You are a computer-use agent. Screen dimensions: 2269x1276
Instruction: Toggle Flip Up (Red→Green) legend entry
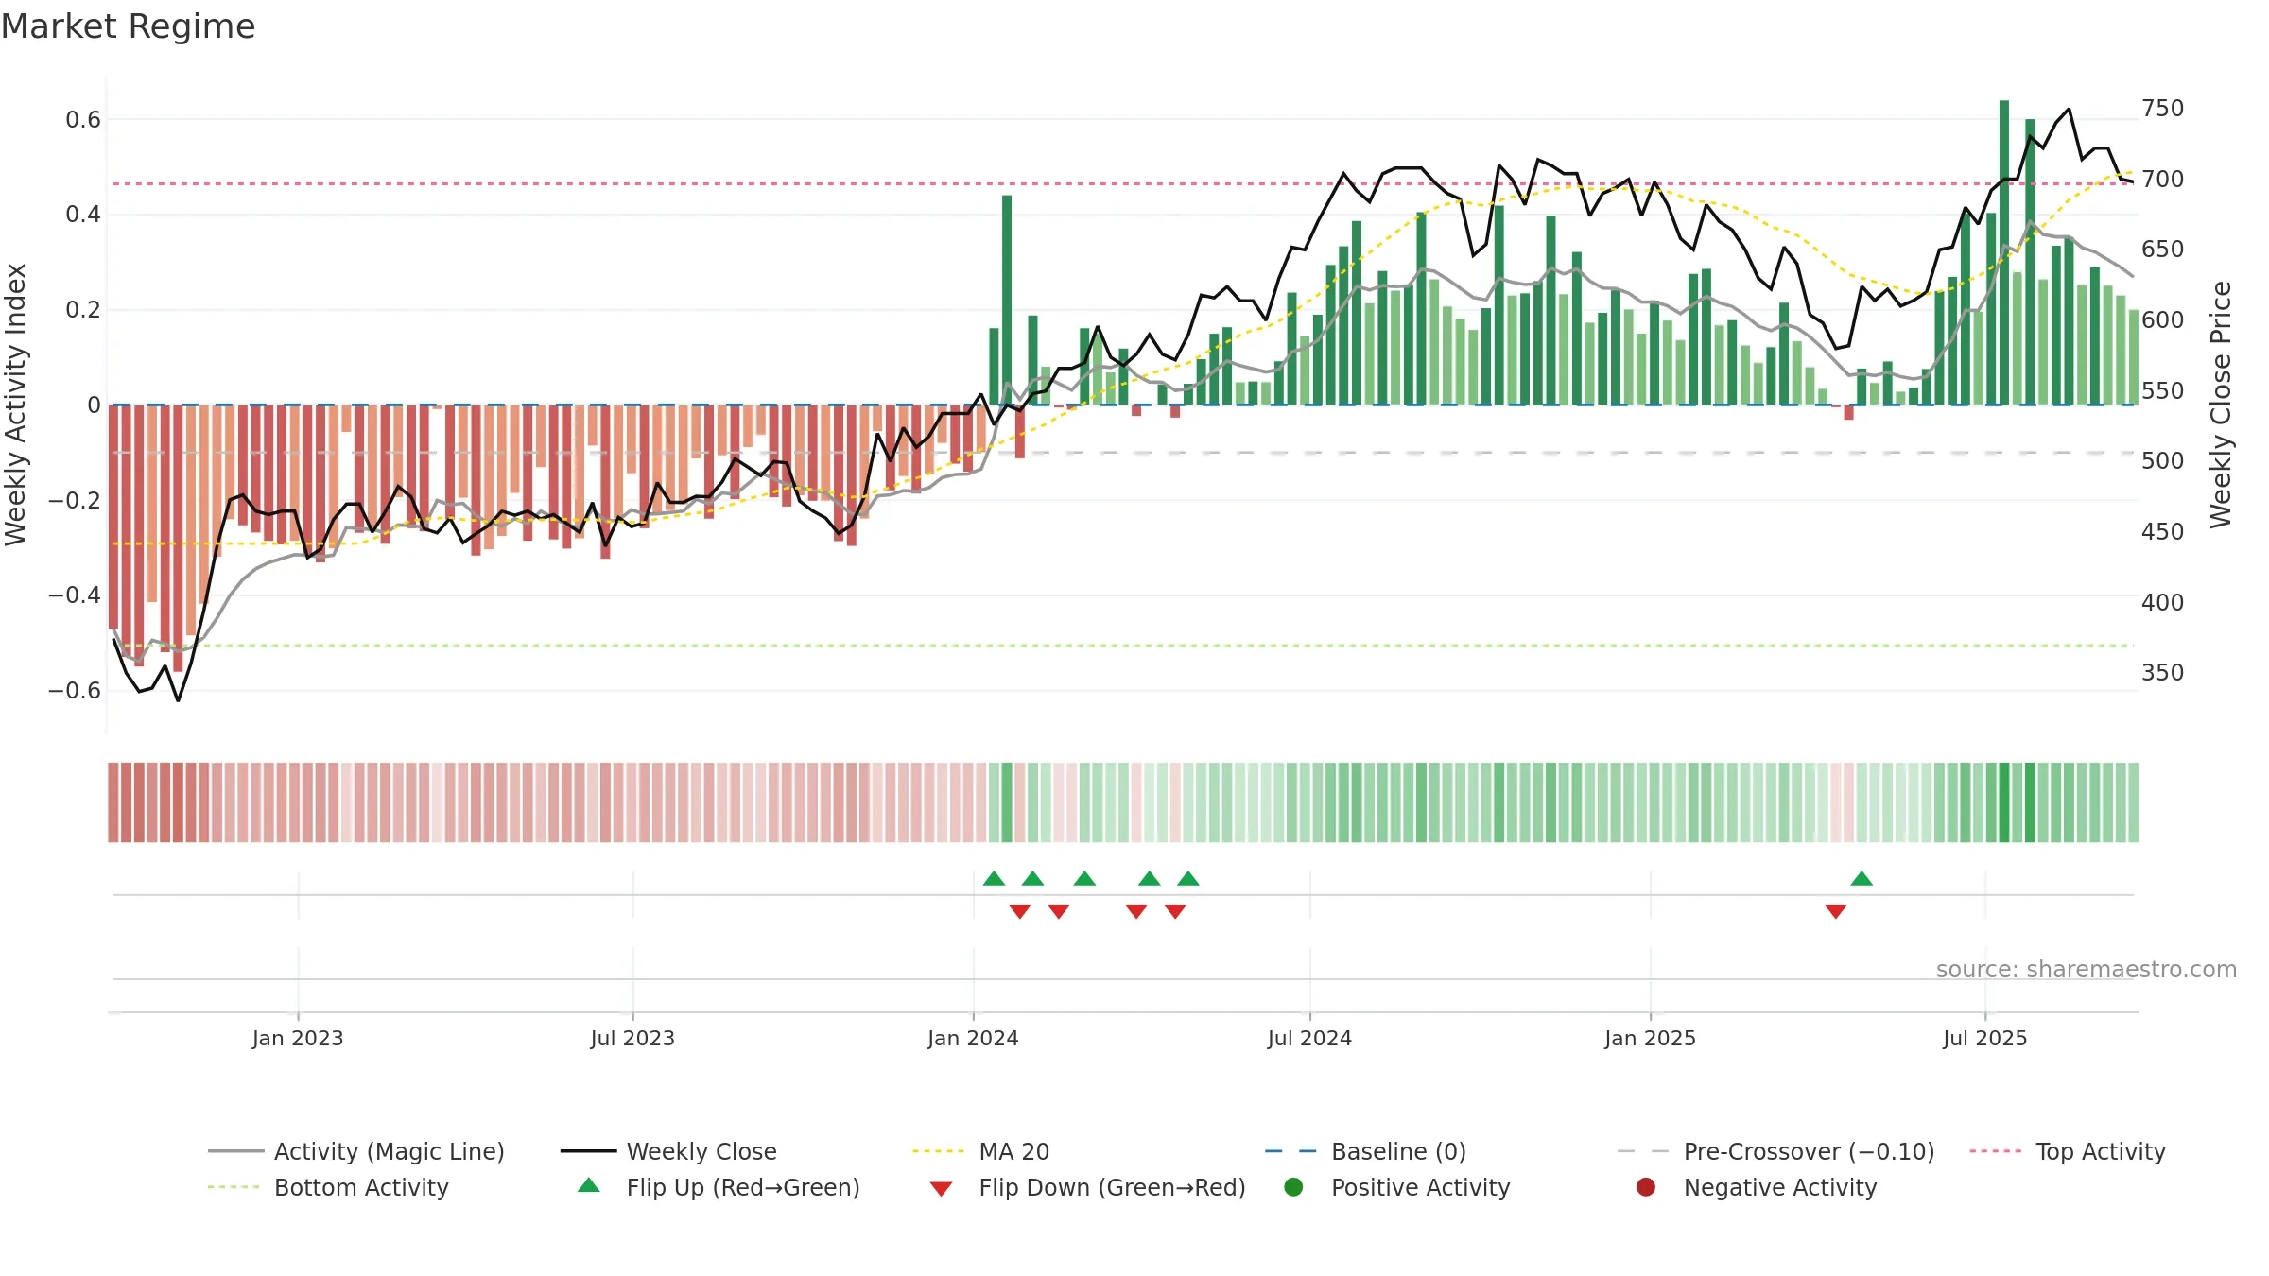pos(719,1187)
